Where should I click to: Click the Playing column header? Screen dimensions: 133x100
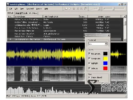[11, 17]
